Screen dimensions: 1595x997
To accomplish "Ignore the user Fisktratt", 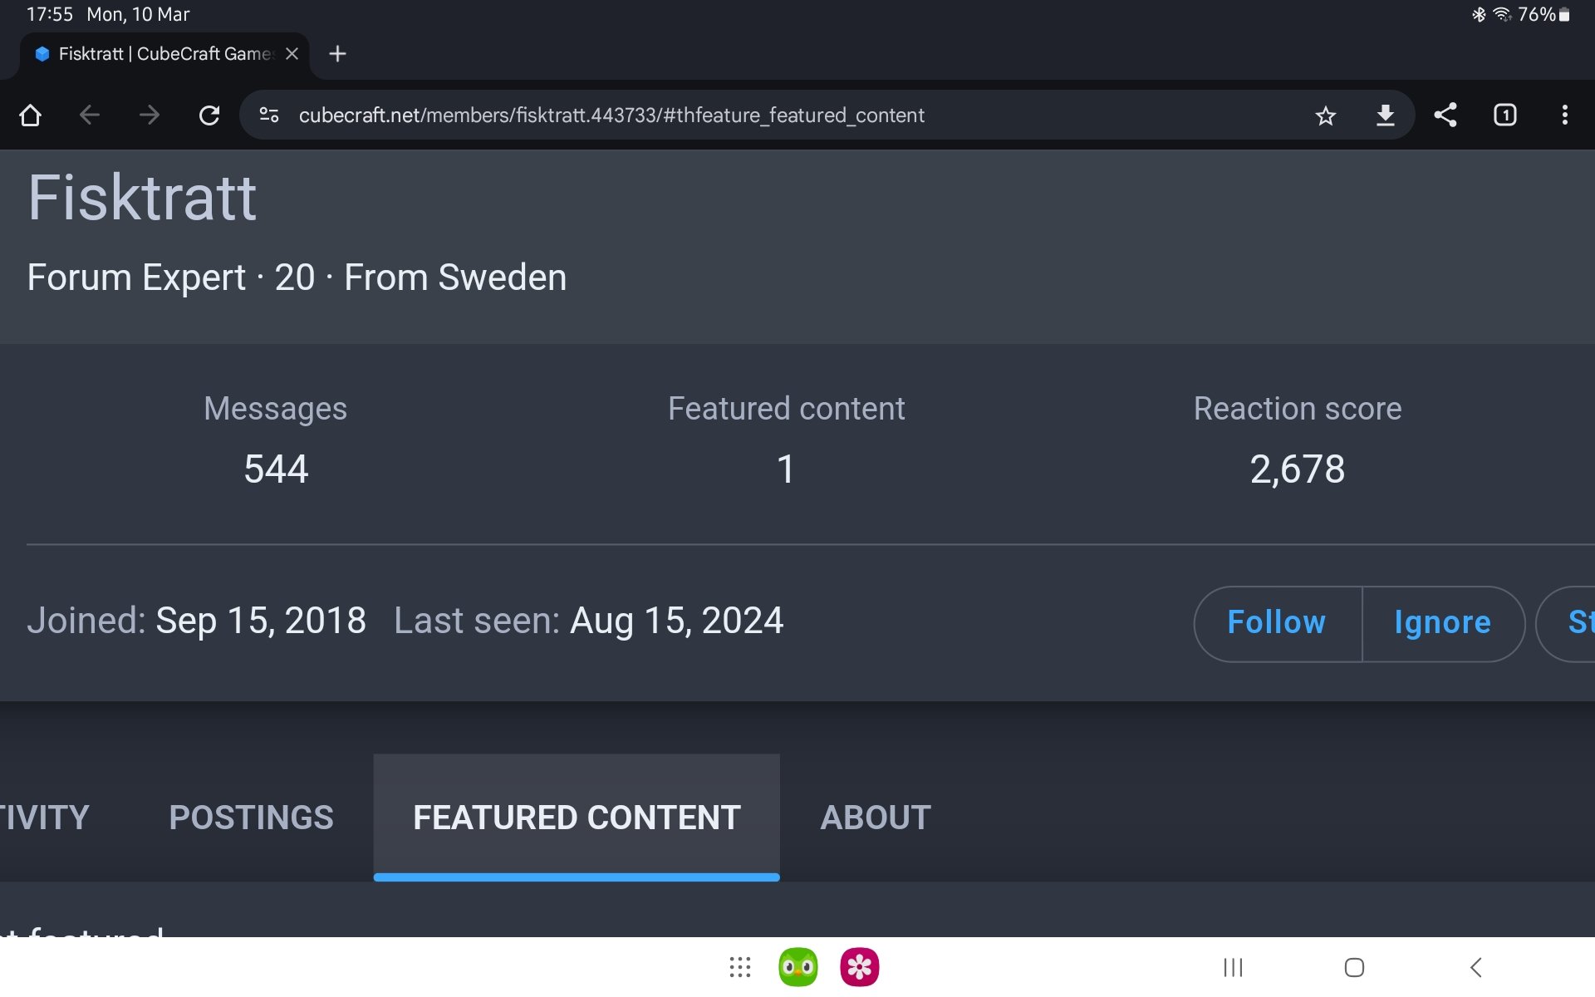I will pyautogui.click(x=1443, y=622).
